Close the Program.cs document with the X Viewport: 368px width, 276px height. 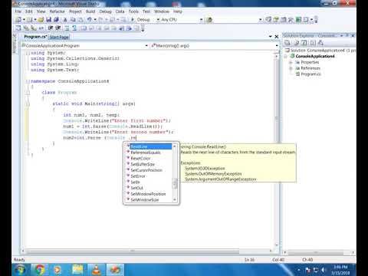276,37
